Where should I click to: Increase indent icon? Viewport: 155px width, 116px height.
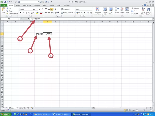(58, 13)
